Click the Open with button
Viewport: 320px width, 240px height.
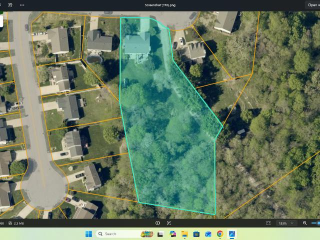[x=312, y=5]
